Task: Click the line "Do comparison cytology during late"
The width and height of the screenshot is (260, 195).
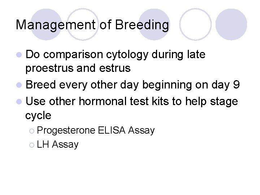Action: coord(116,55)
